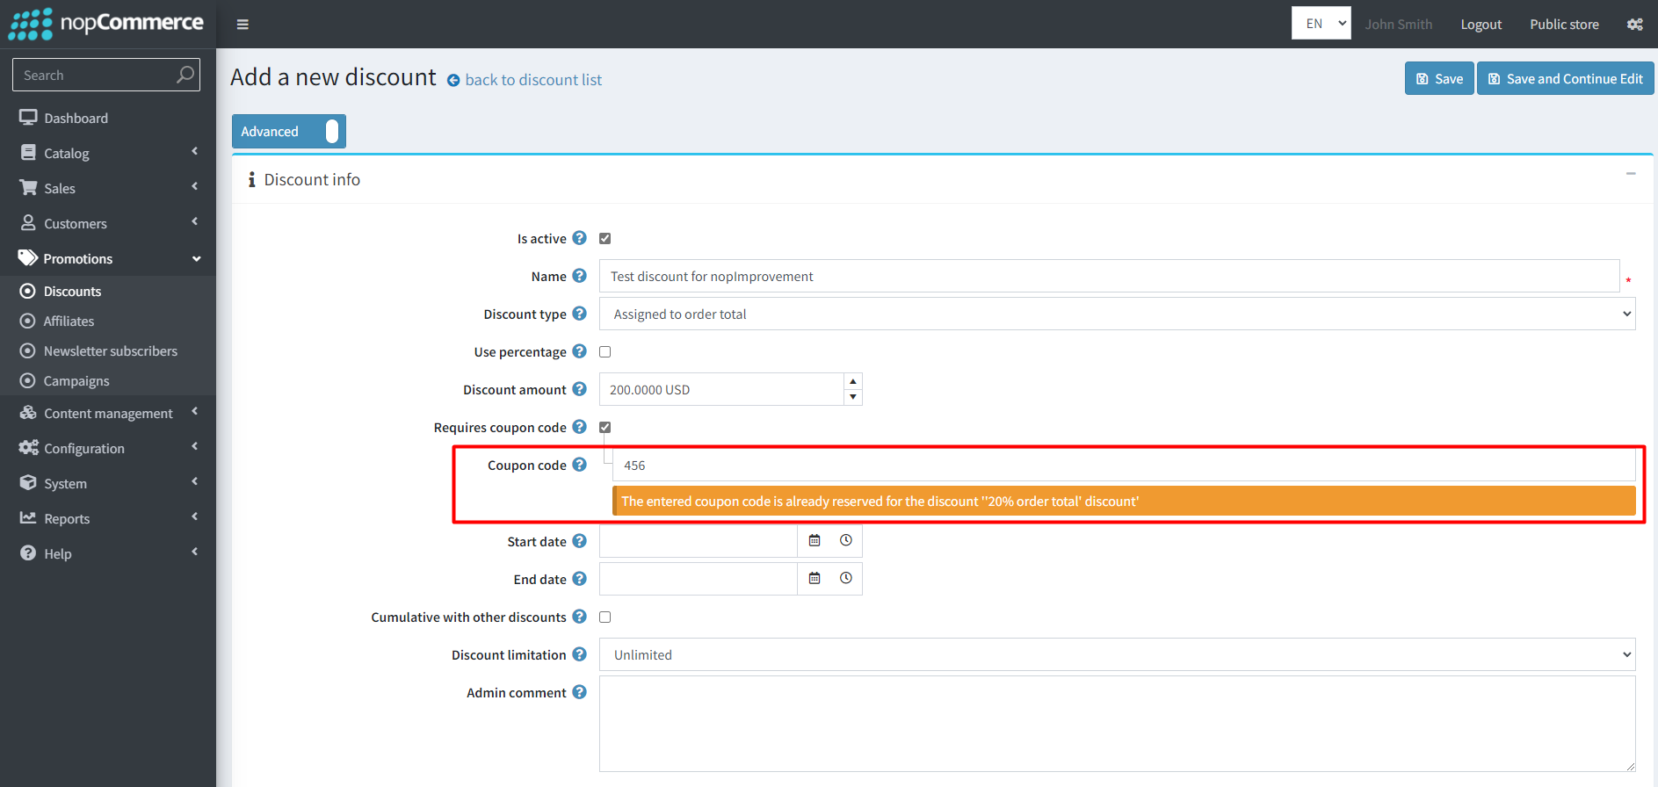Image resolution: width=1658 pixels, height=787 pixels.
Task: Expand the System sidebar menu
Action: 108,483
